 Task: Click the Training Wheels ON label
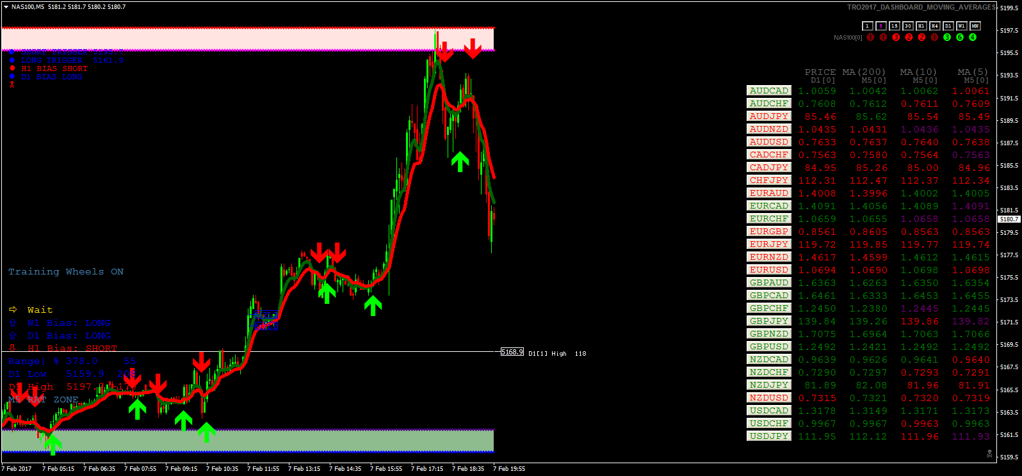point(66,272)
